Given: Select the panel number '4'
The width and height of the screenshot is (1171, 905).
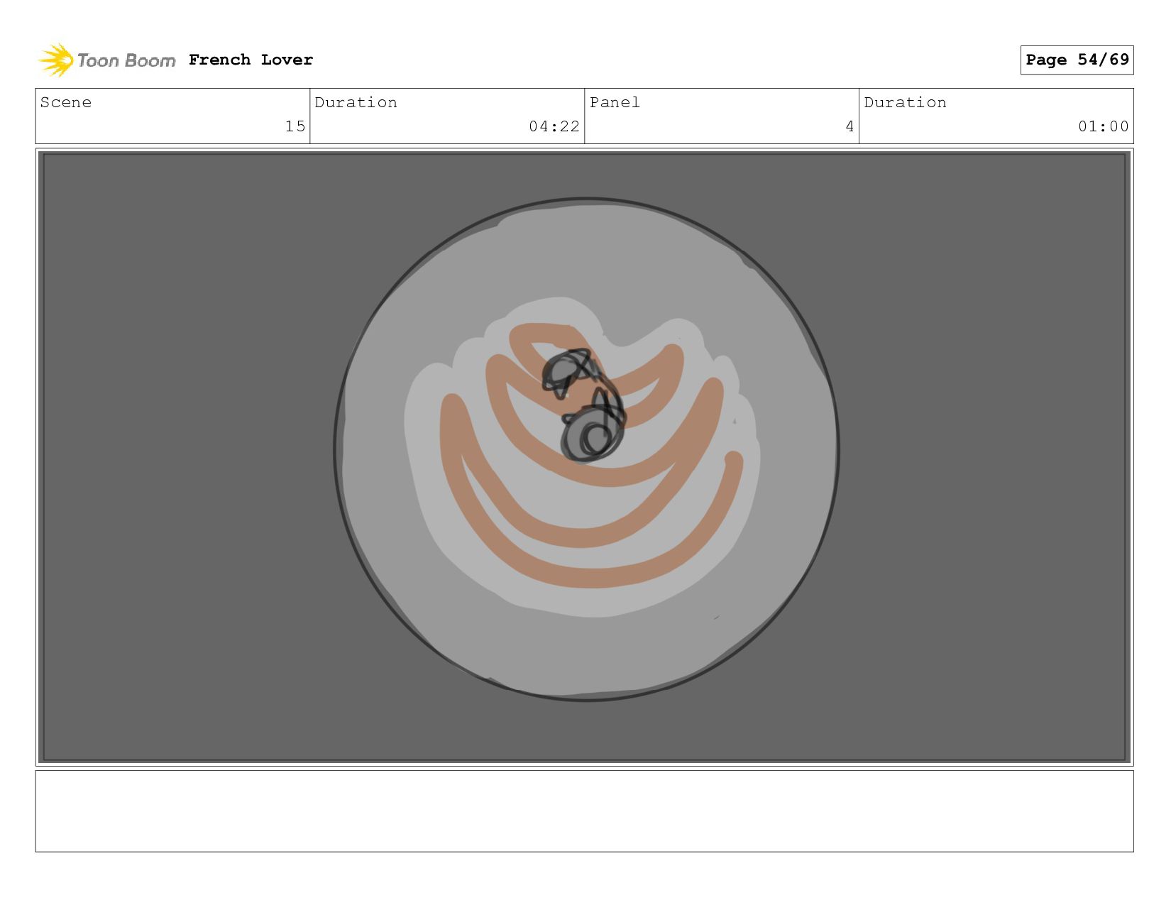Looking at the screenshot, I should click(850, 126).
